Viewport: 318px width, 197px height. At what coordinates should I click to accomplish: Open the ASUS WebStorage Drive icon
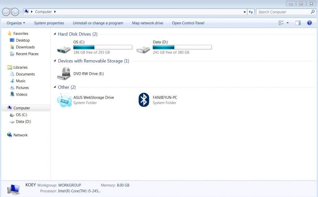pos(64,100)
